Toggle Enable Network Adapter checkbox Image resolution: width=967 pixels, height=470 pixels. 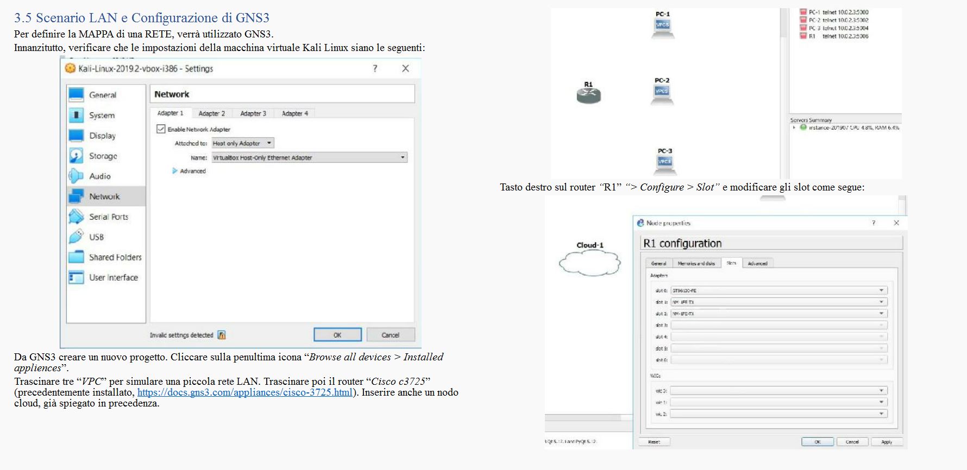[x=161, y=129]
